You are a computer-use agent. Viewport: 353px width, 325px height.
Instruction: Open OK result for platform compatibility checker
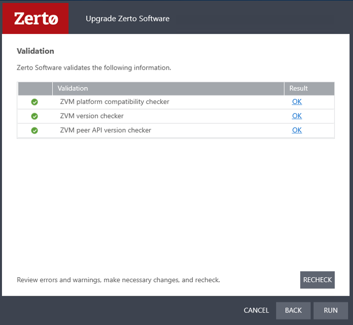pos(297,102)
